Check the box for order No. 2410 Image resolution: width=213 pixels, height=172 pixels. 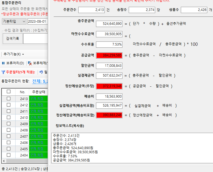click(9, 117)
